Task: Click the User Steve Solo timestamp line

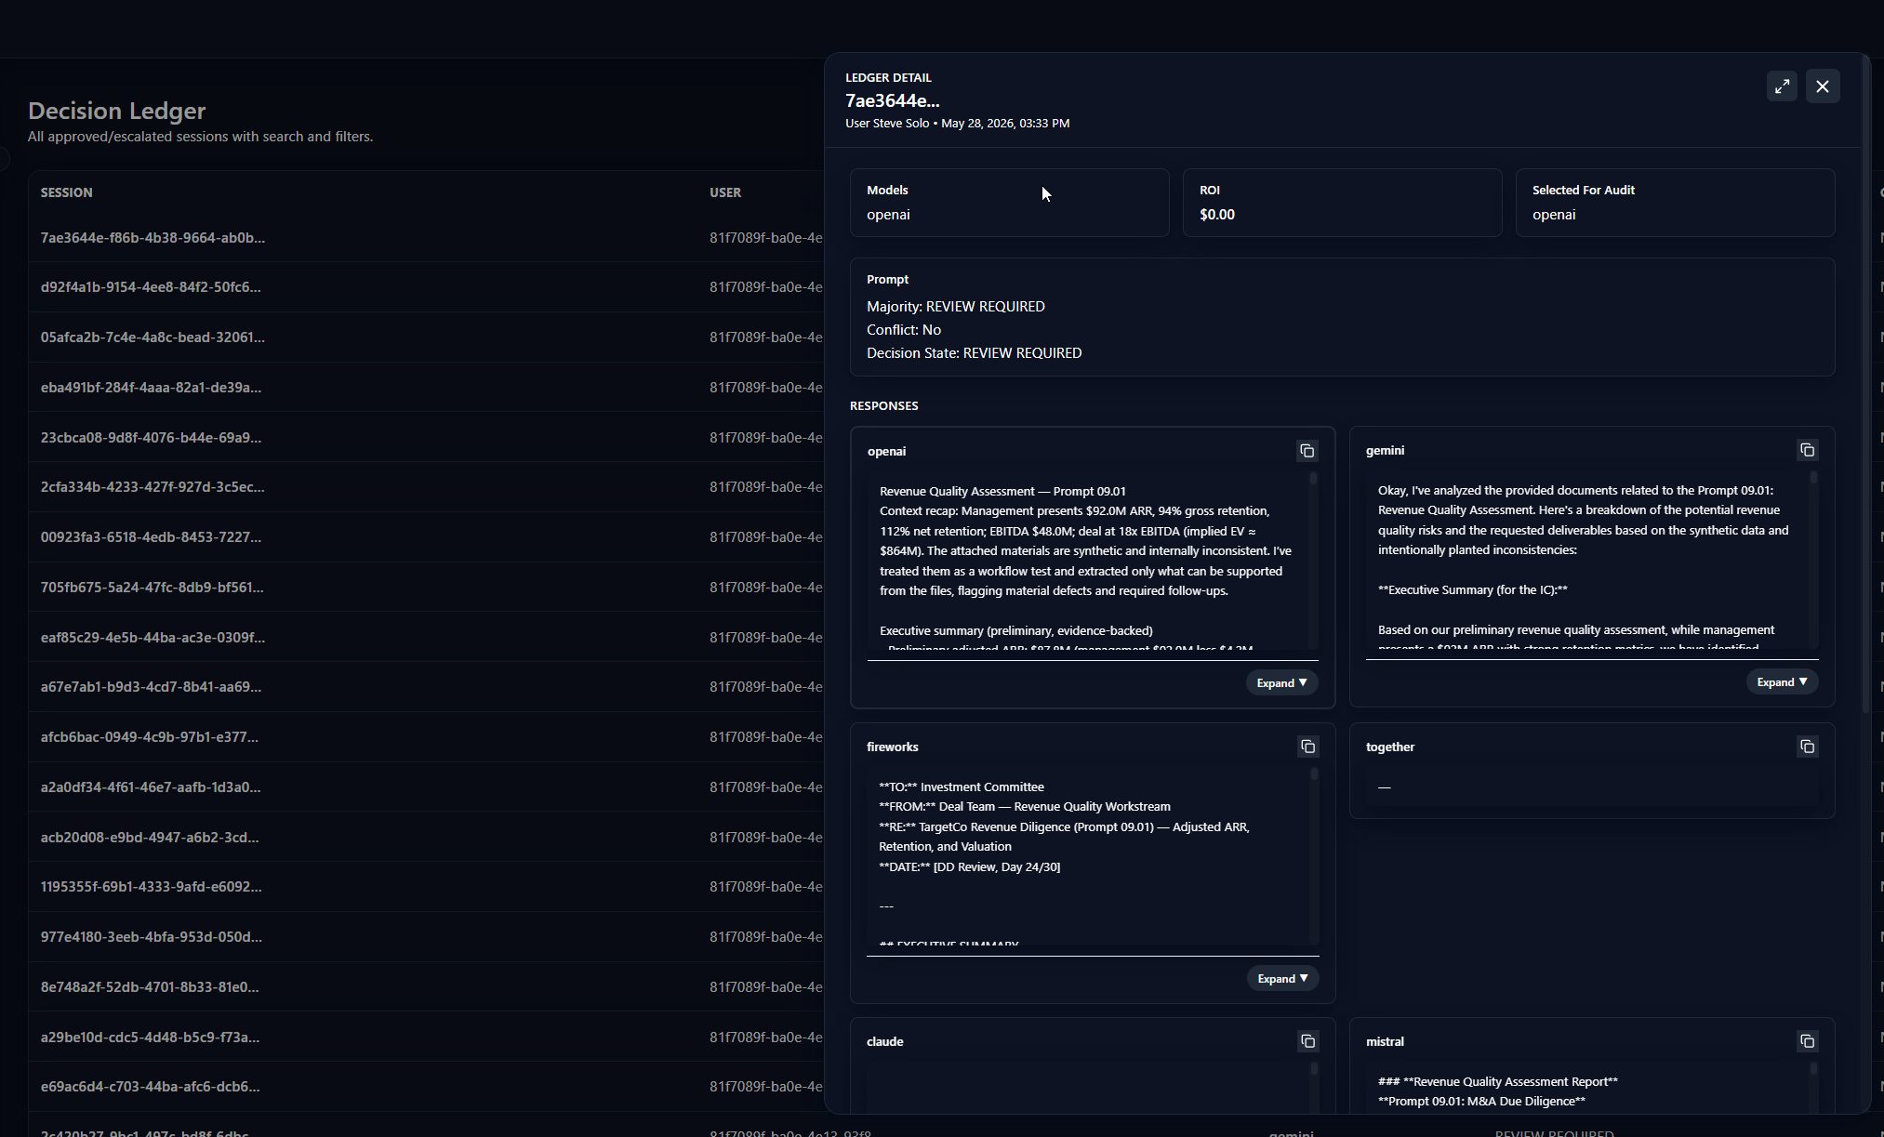Action: pos(957,123)
